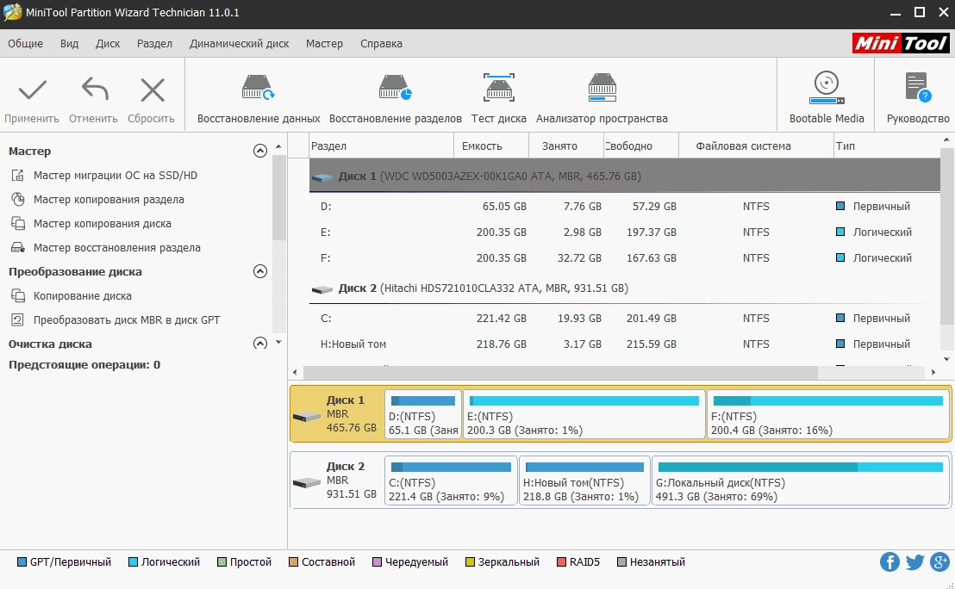Select the E: row in partition table

[624, 232]
